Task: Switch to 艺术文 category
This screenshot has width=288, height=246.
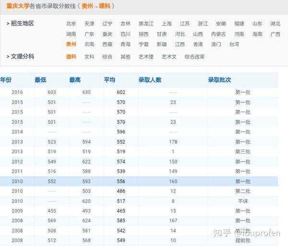Action: (x=169, y=57)
